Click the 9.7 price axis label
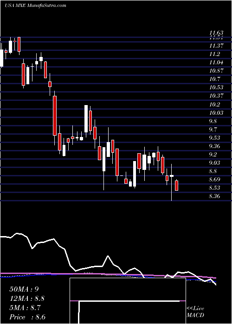 coord(213,130)
